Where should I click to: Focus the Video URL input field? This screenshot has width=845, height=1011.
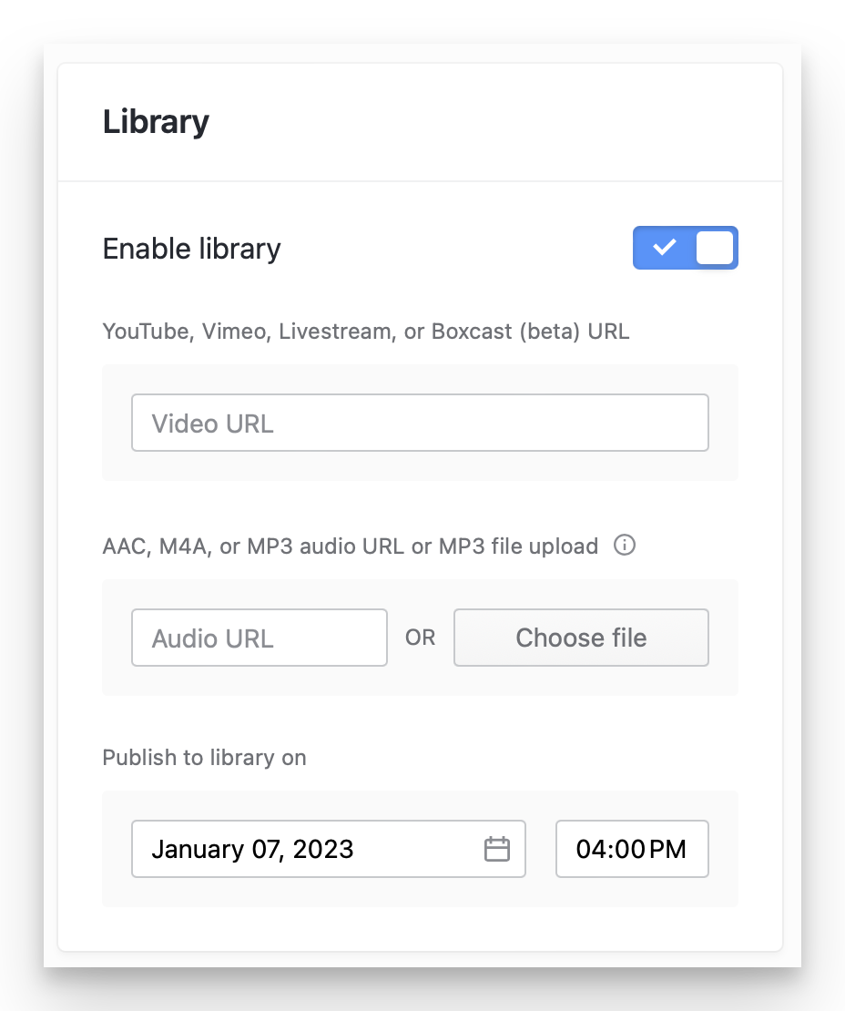[x=420, y=423]
